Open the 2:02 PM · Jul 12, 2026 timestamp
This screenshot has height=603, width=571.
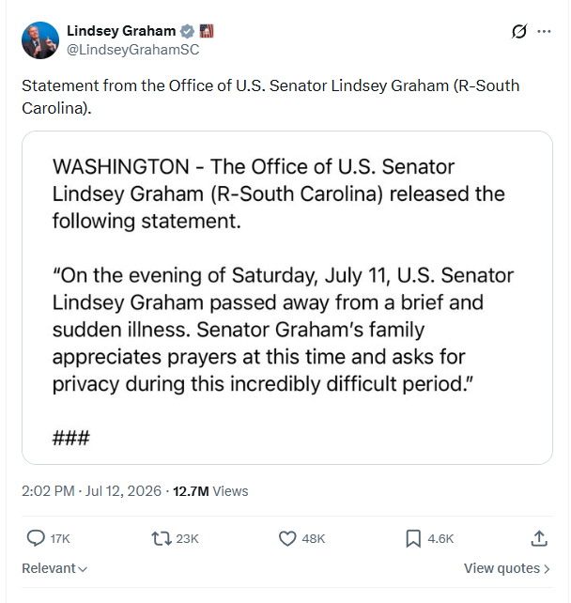point(91,491)
